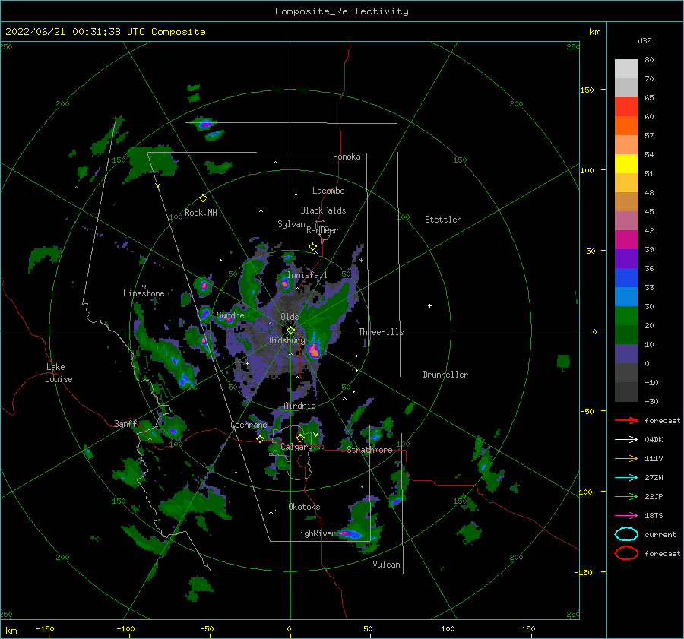The width and height of the screenshot is (684, 639).
Task: Click the yellow diamond marker near RockyMH
Action: (x=203, y=198)
